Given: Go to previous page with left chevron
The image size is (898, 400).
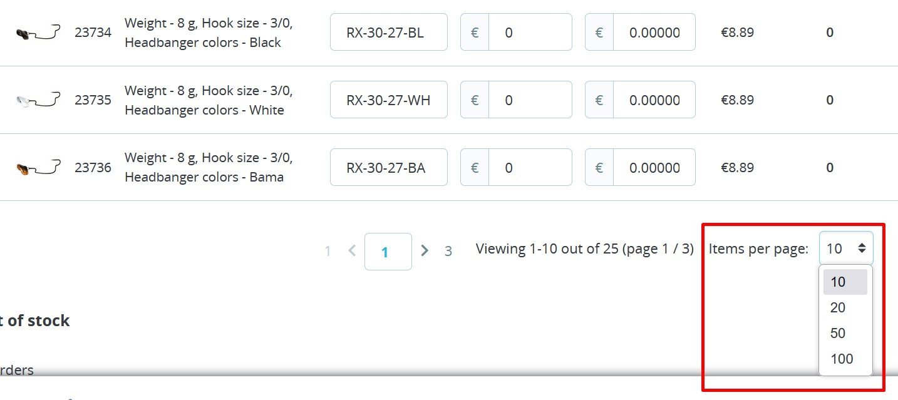Looking at the screenshot, I should (x=352, y=251).
